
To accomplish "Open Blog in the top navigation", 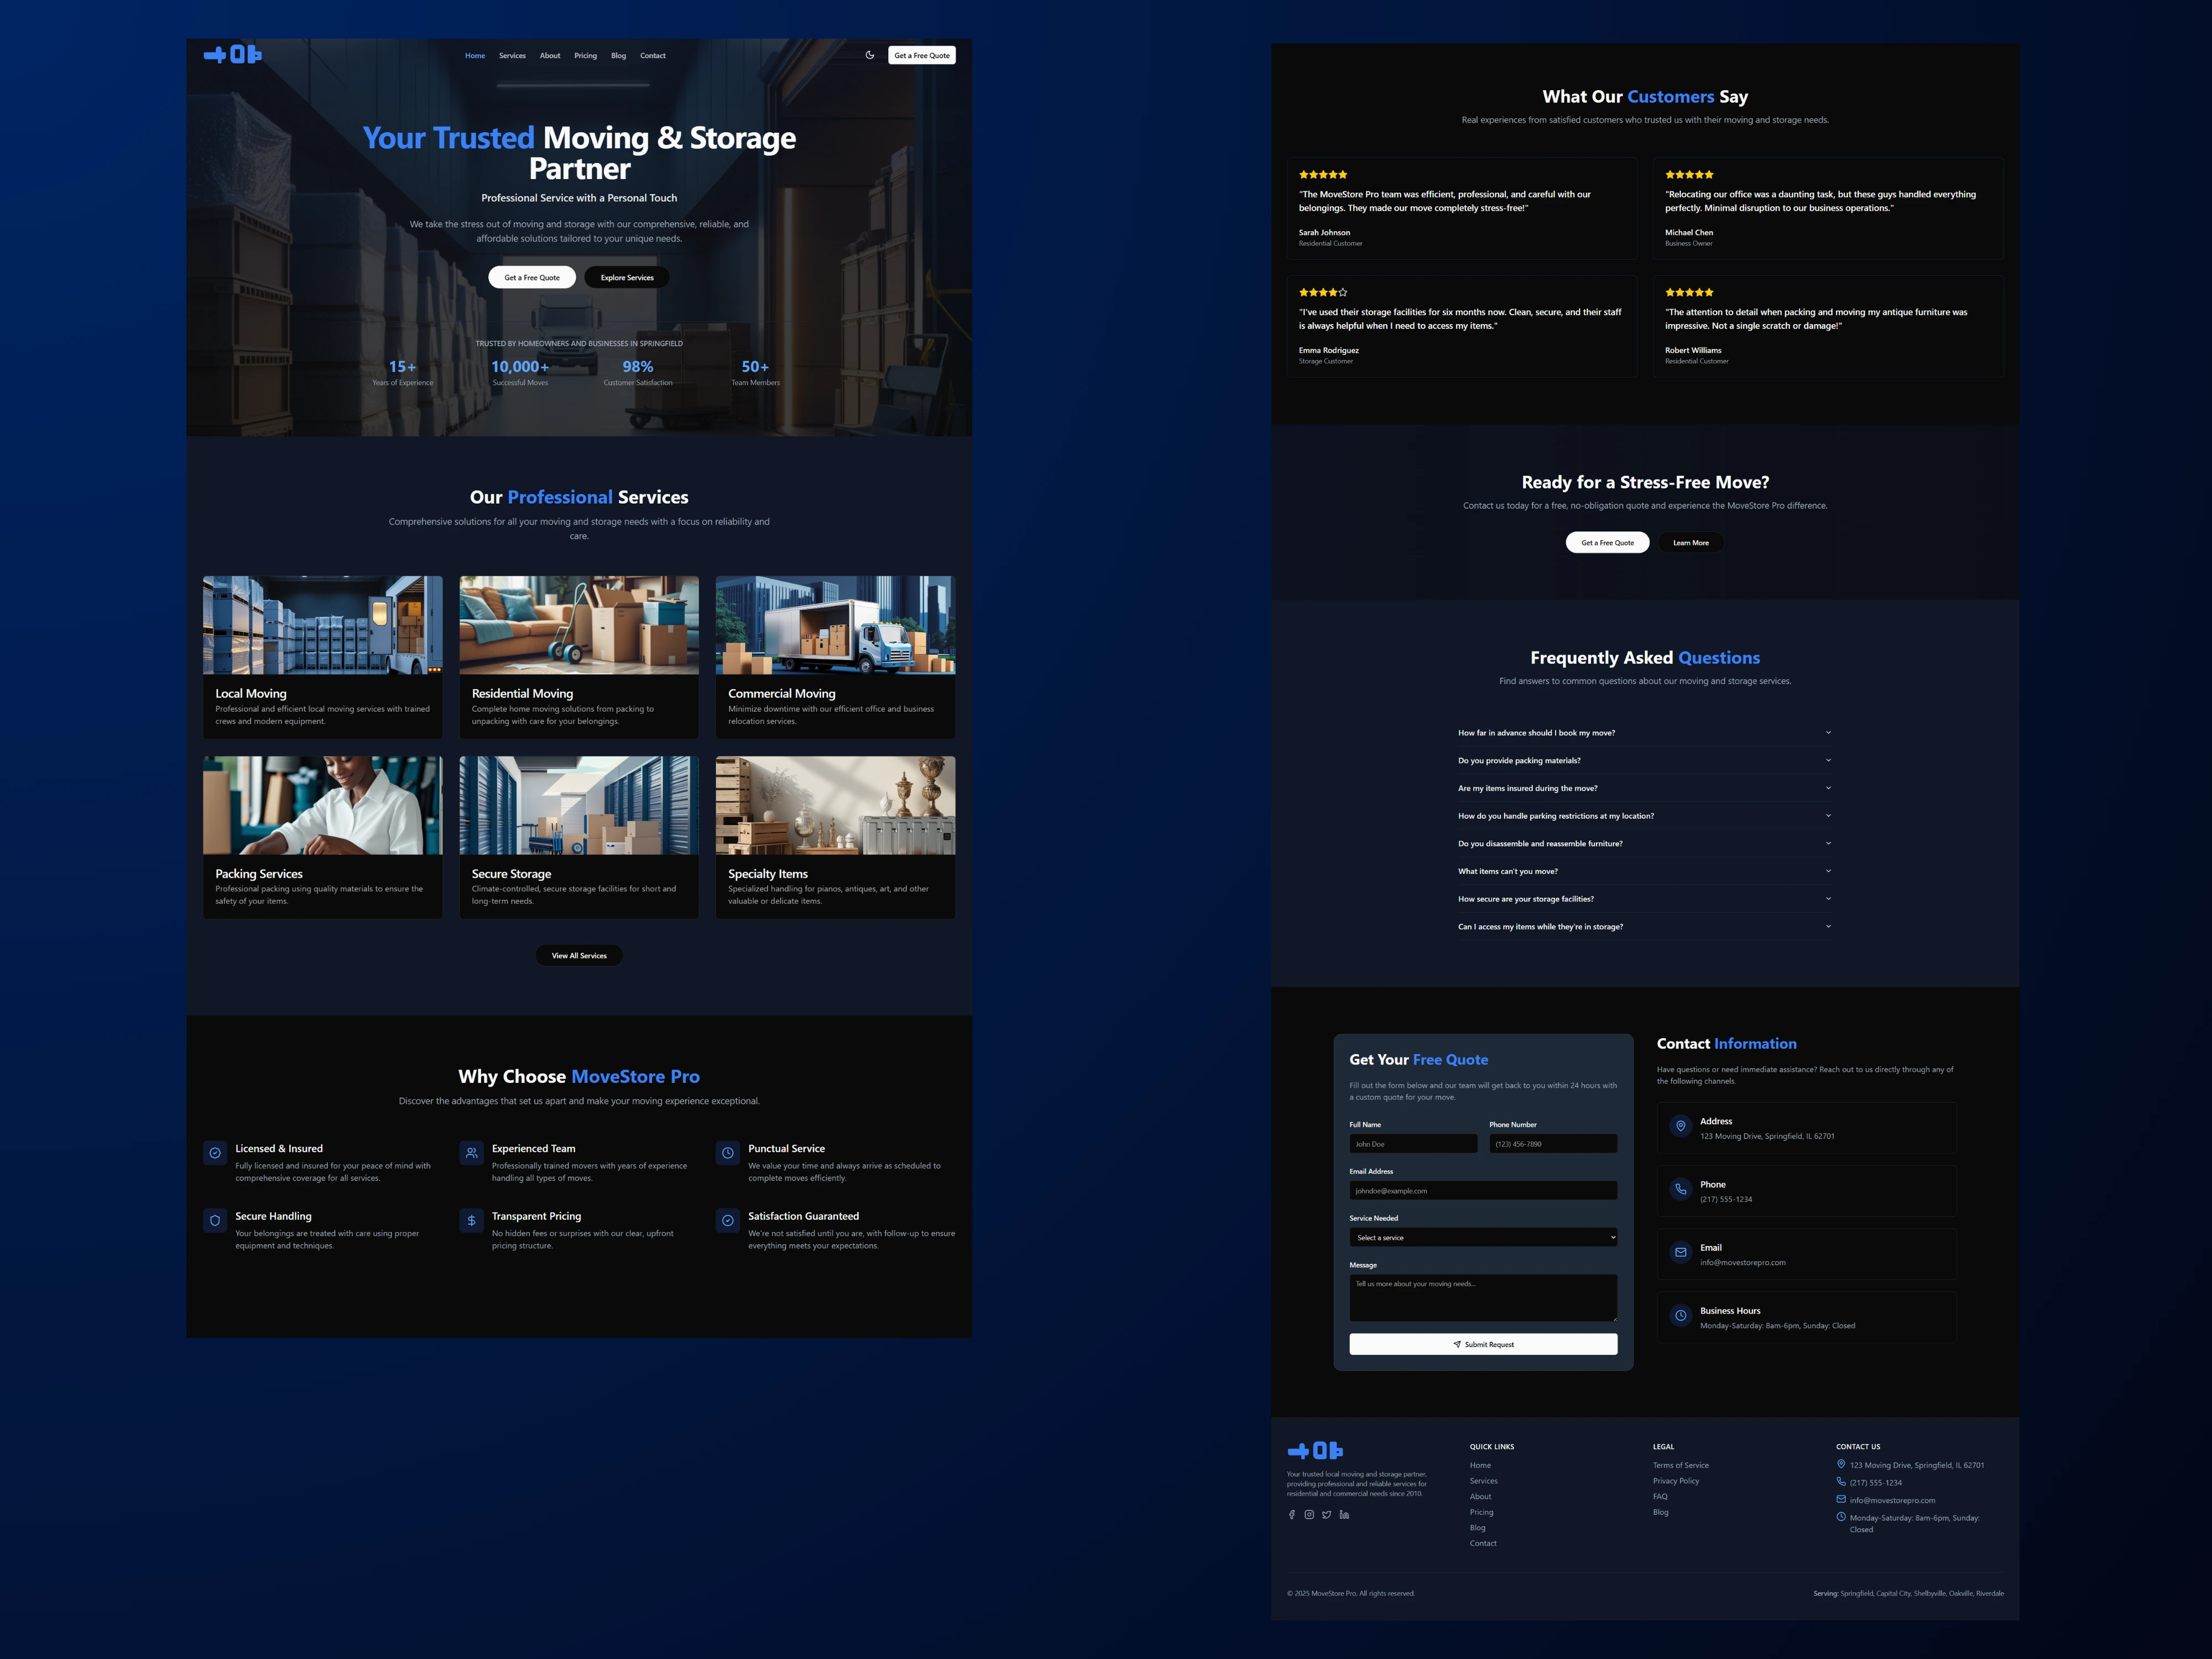I will pyautogui.click(x=619, y=56).
